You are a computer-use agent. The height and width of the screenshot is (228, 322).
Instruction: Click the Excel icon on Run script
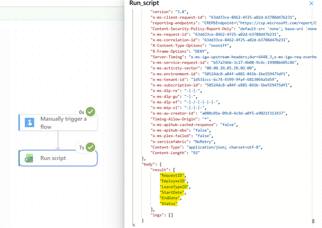29,158
